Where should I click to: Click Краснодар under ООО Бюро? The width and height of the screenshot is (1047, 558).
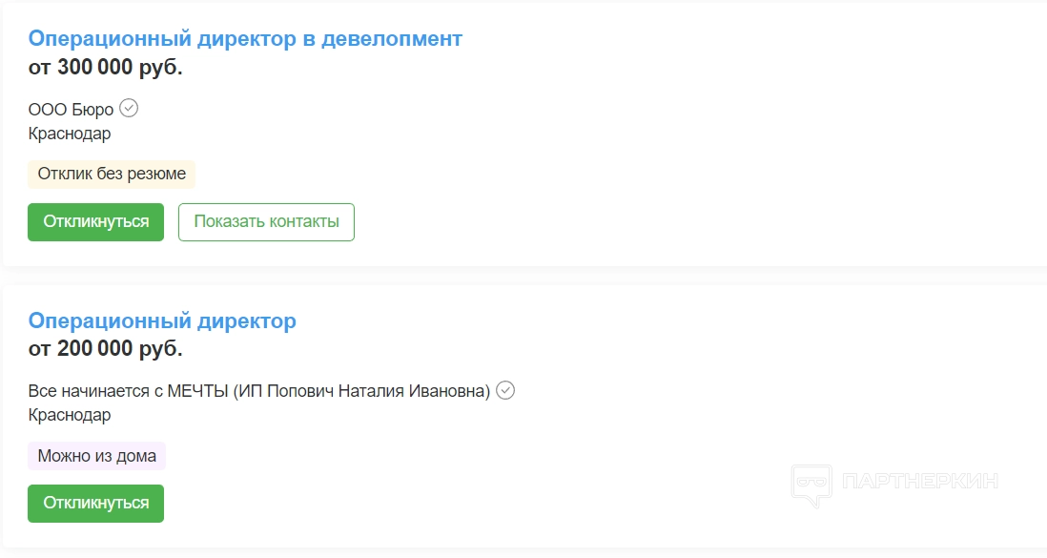pos(70,134)
